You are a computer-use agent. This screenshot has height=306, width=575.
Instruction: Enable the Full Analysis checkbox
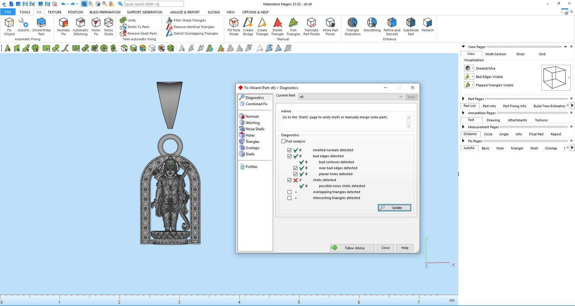click(284, 141)
